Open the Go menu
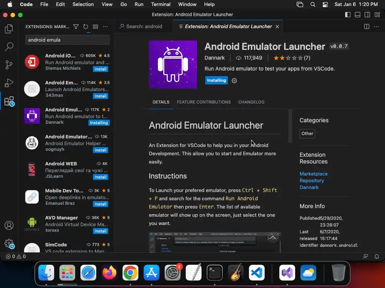Image resolution: width=385 pixels, height=288 pixels. (x=123, y=4)
